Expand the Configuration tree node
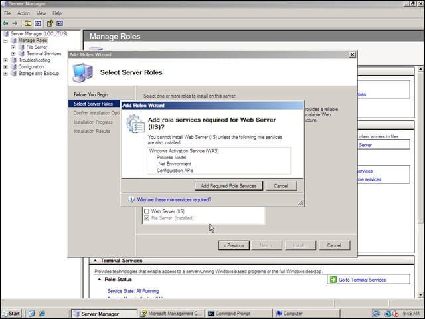Image resolution: width=425 pixels, height=319 pixels. pos(5,67)
